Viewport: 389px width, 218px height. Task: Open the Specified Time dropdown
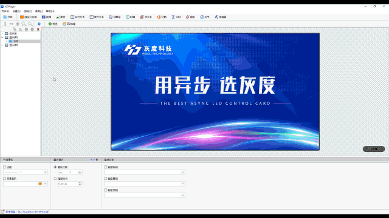point(183,172)
